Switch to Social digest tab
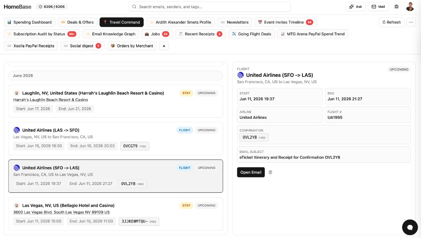Viewport: 421px width, 238px height. (82, 46)
